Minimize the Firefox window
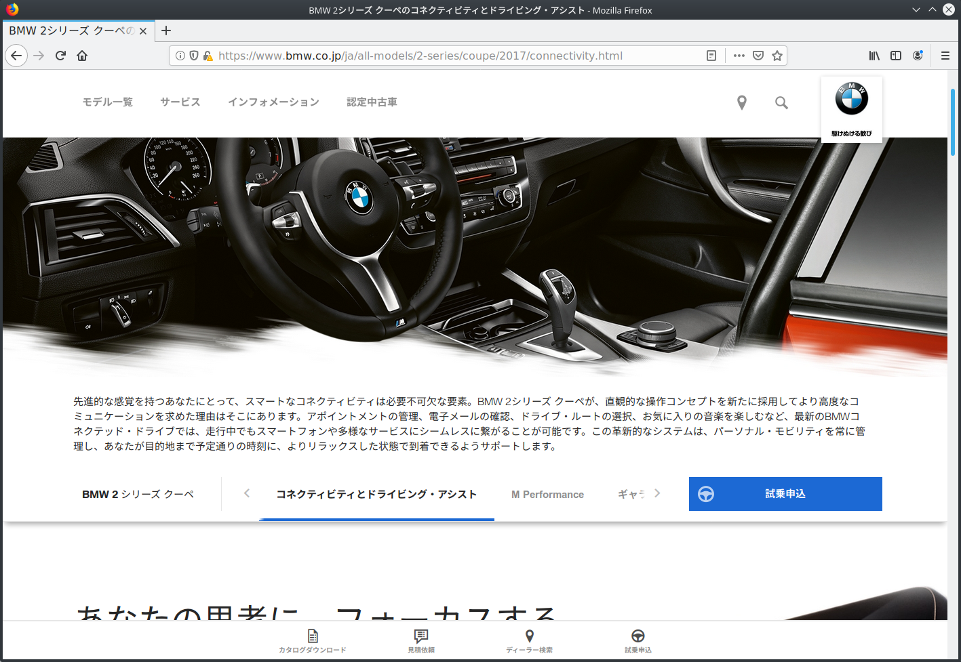Image resolution: width=961 pixels, height=662 pixels. pyautogui.click(x=916, y=9)
